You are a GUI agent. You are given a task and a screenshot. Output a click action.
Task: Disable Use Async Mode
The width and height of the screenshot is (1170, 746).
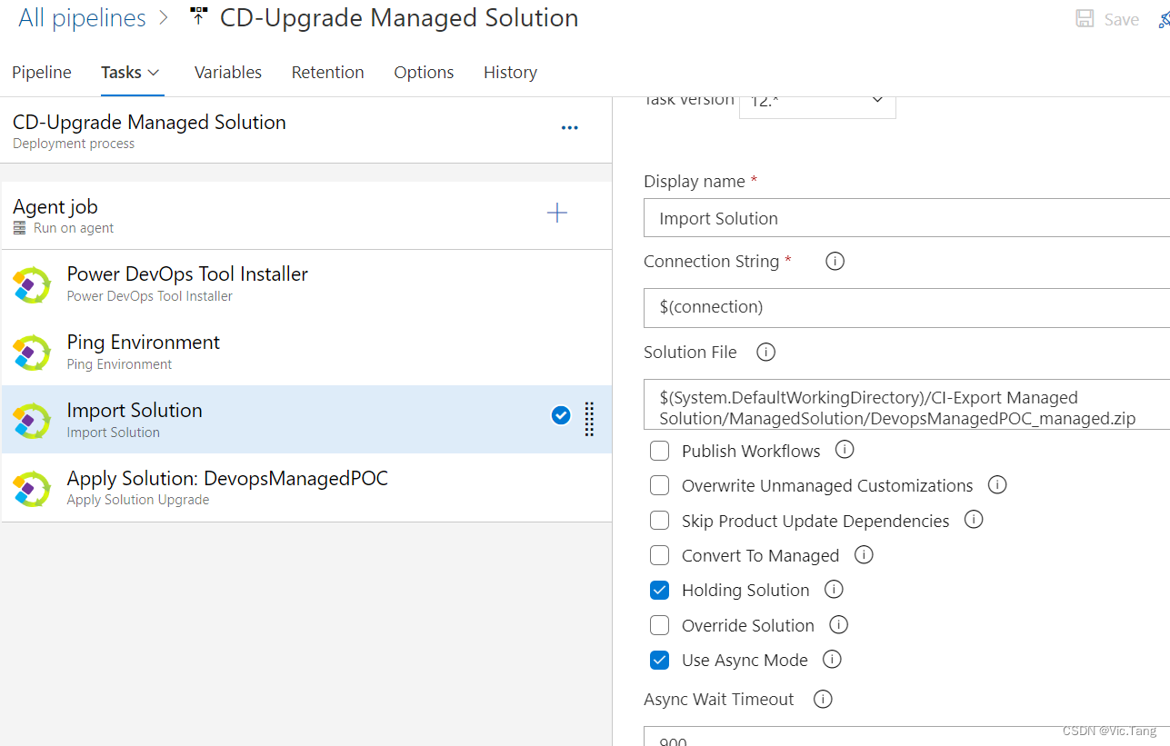click(659, 660)
